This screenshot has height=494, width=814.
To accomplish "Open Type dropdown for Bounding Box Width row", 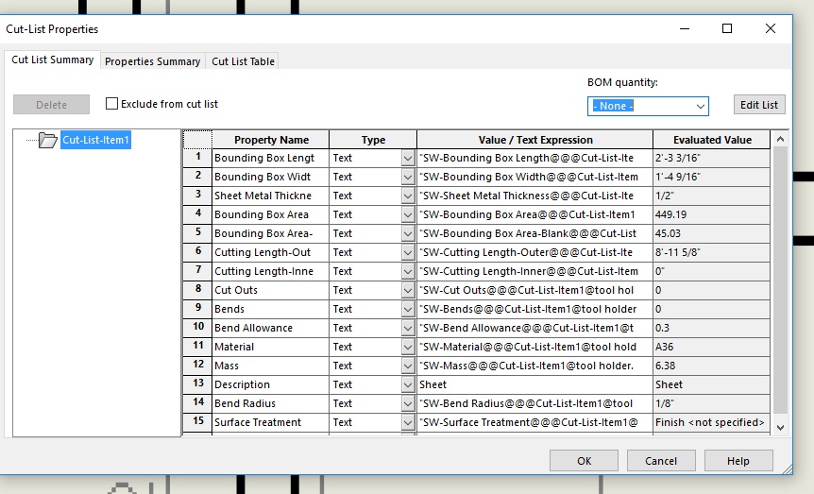I will 408,178.
